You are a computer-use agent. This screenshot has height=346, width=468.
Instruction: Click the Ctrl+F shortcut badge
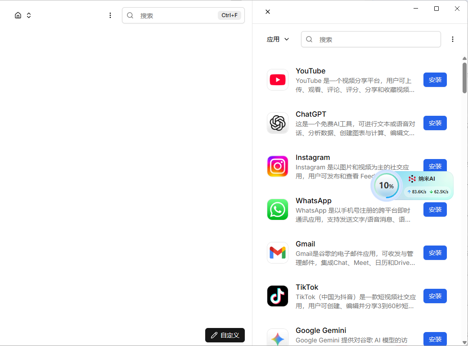(229, 15)
